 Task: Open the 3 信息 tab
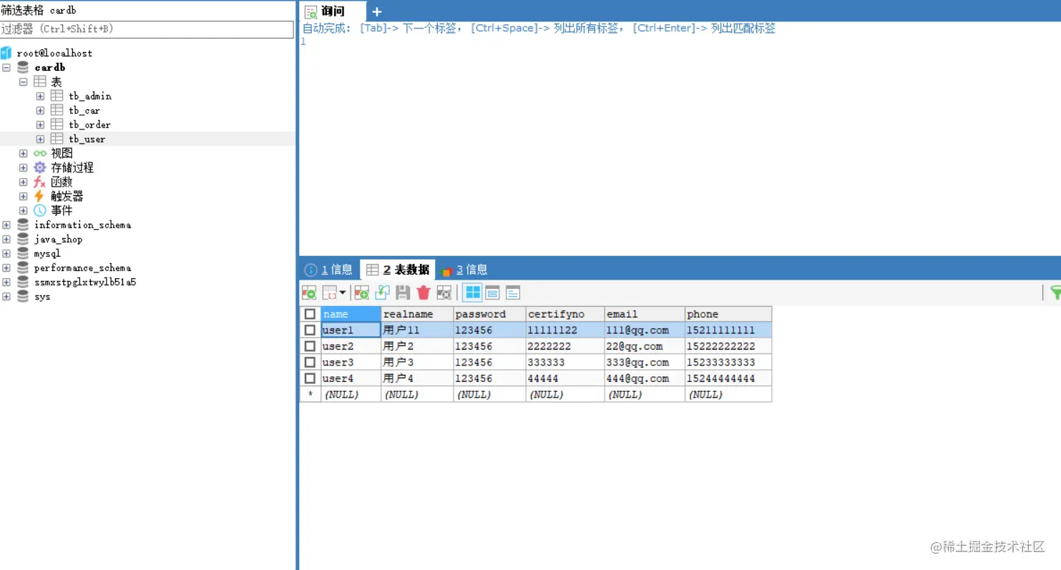tap(465, 270)
